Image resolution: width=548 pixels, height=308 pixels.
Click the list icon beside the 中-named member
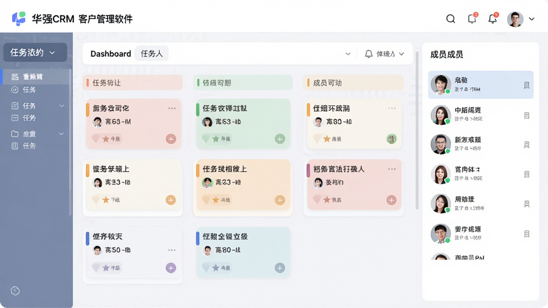click(x=527, y=115)
